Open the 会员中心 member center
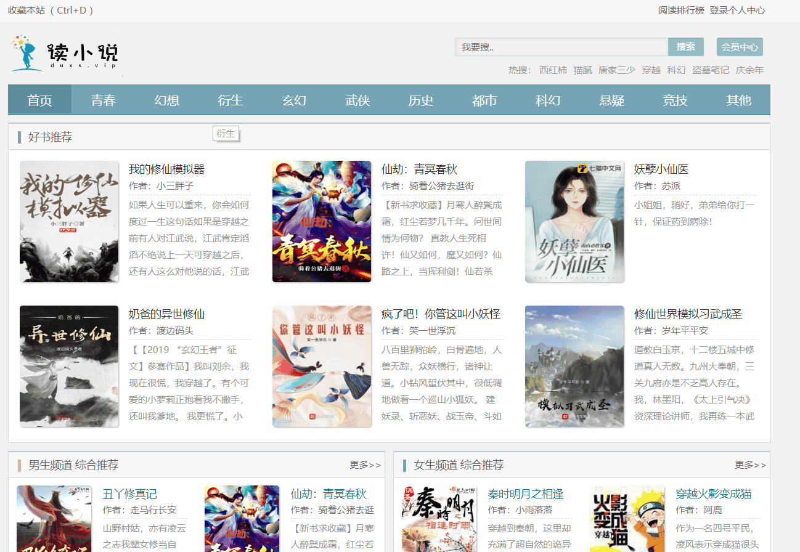Screen dimensions: 800x552 740,47
